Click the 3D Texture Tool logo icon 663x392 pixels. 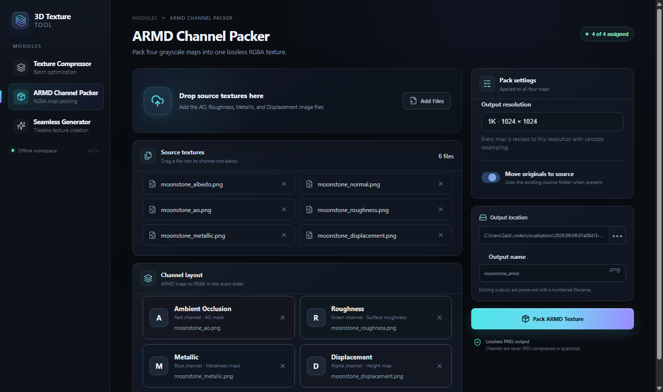tap(20, 20)
